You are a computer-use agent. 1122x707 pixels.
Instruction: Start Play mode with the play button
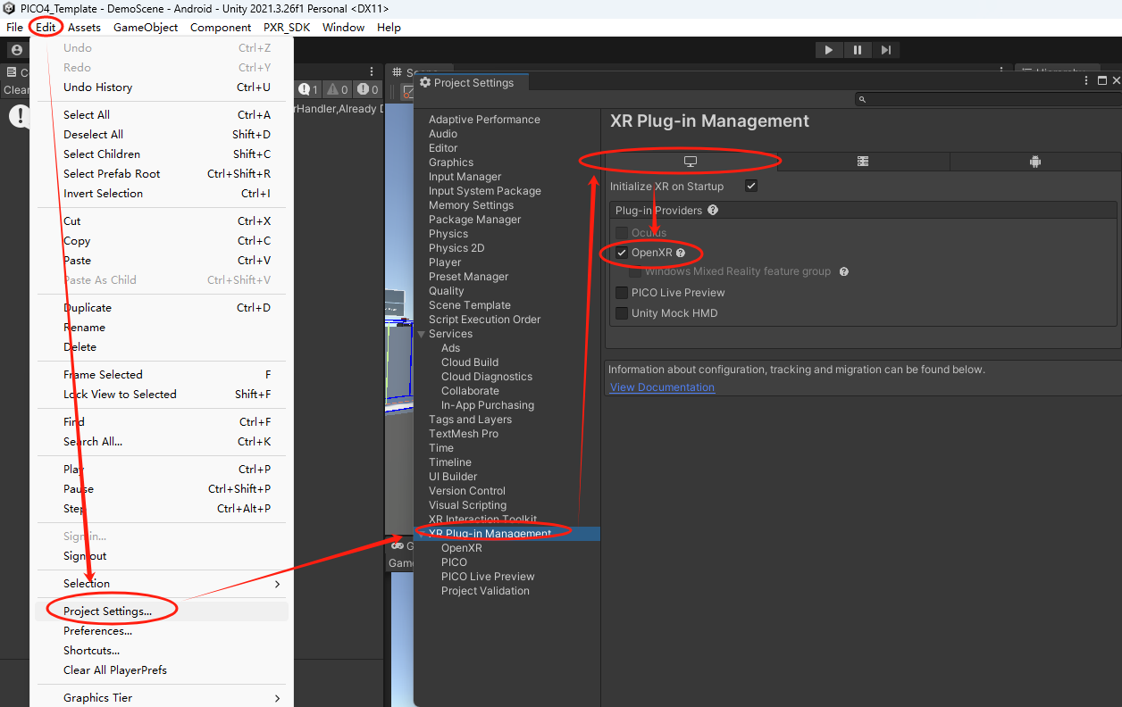coord(829,50)
